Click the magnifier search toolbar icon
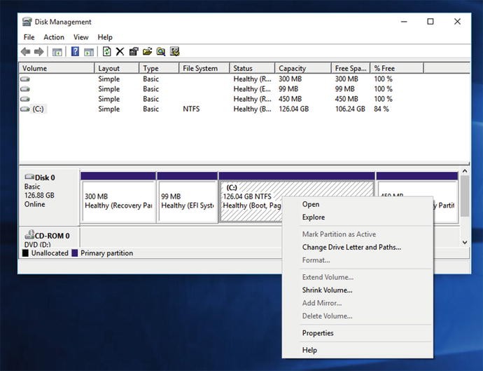The image size is (483, 371). (x=161, y=52)
